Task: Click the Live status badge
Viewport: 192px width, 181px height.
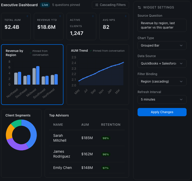Action: click(44, 5)
